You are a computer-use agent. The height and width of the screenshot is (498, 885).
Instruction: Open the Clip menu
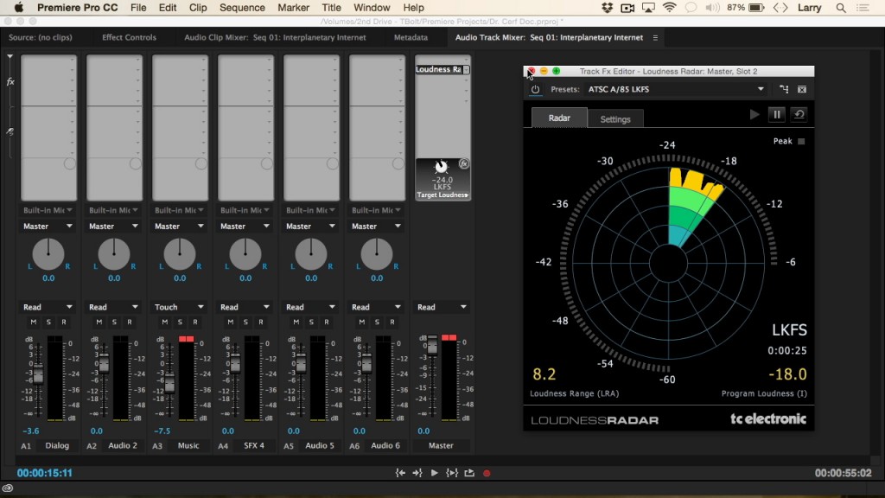tap(198, 8)
